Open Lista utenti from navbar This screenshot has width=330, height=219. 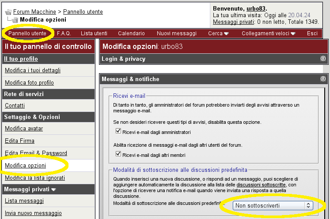click(94, 33)
